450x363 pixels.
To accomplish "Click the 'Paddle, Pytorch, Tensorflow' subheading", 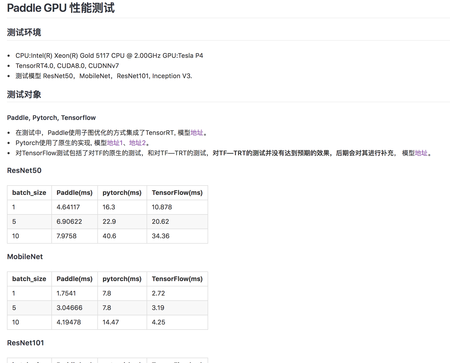I will coord(51,118).
